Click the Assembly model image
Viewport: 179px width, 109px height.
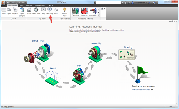coord(95,54)
